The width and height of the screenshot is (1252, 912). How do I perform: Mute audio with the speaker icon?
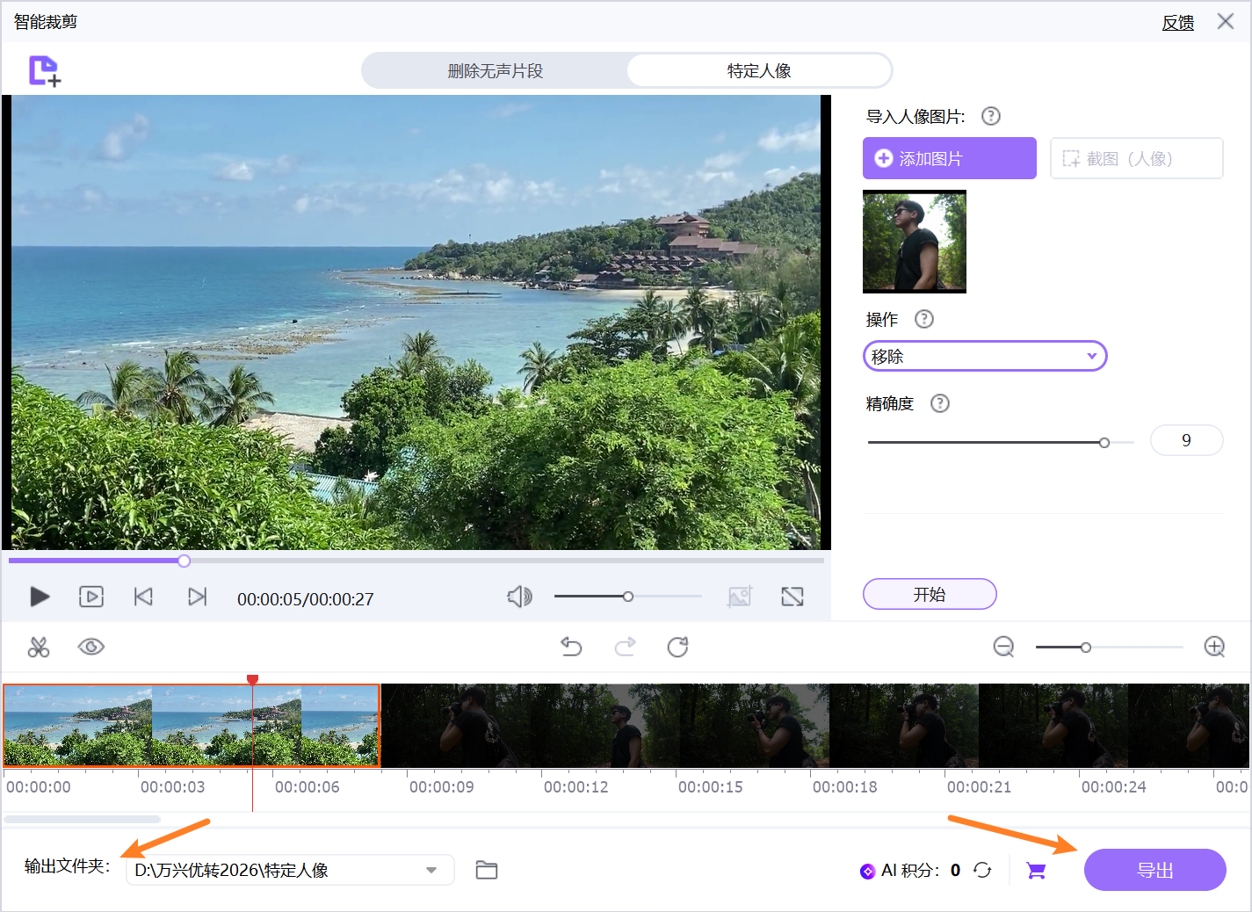pos(519,597)
